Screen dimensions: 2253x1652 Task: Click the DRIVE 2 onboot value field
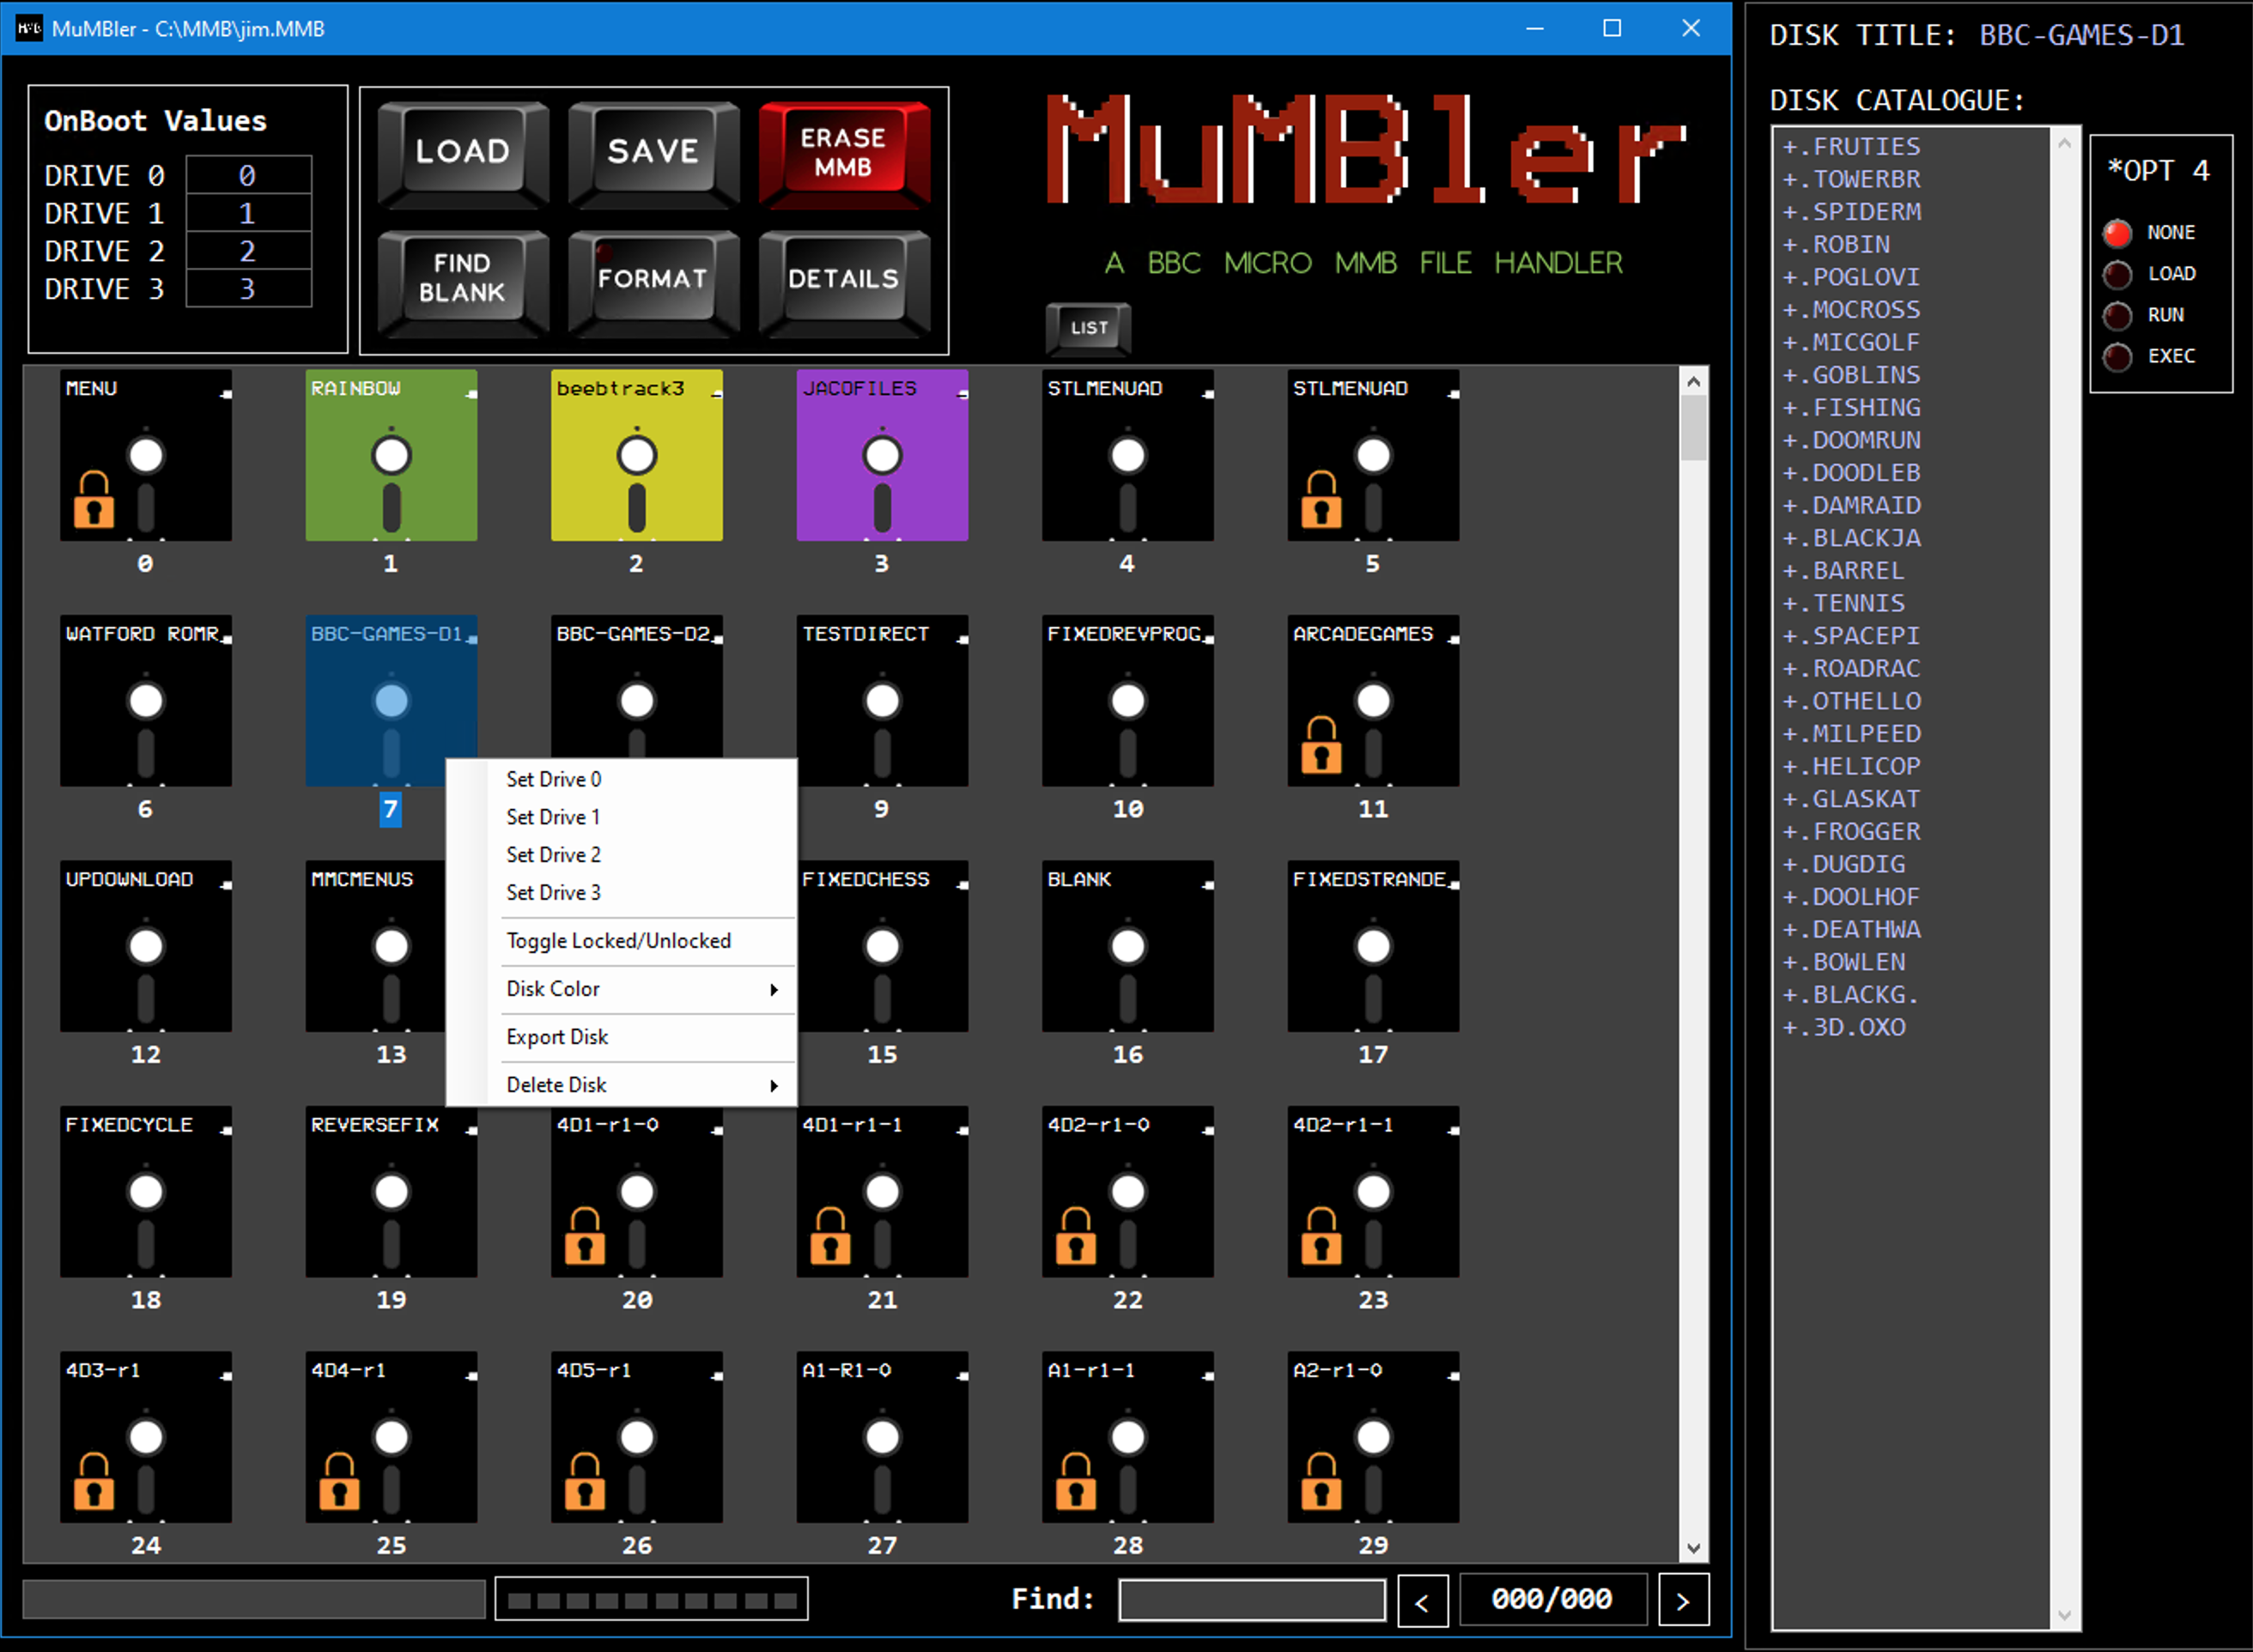(x=248, y=251)
